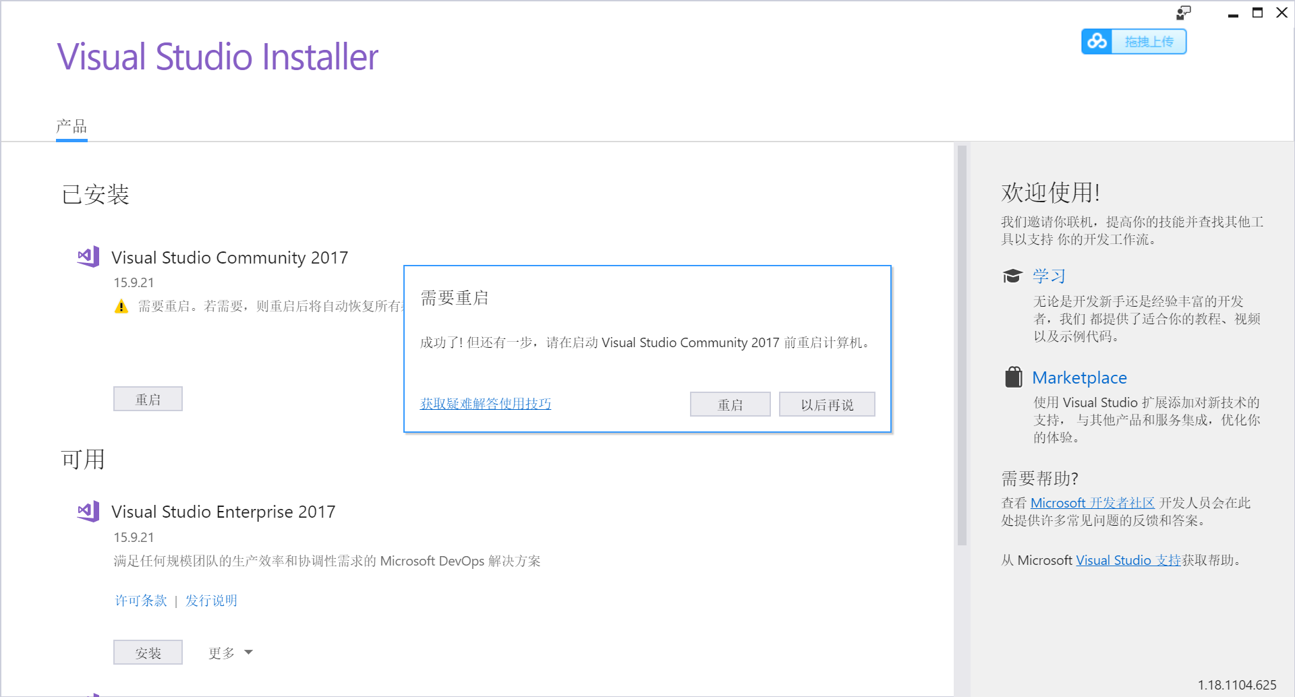Open the Marketplace link in the sidebar

(1079, 377)
